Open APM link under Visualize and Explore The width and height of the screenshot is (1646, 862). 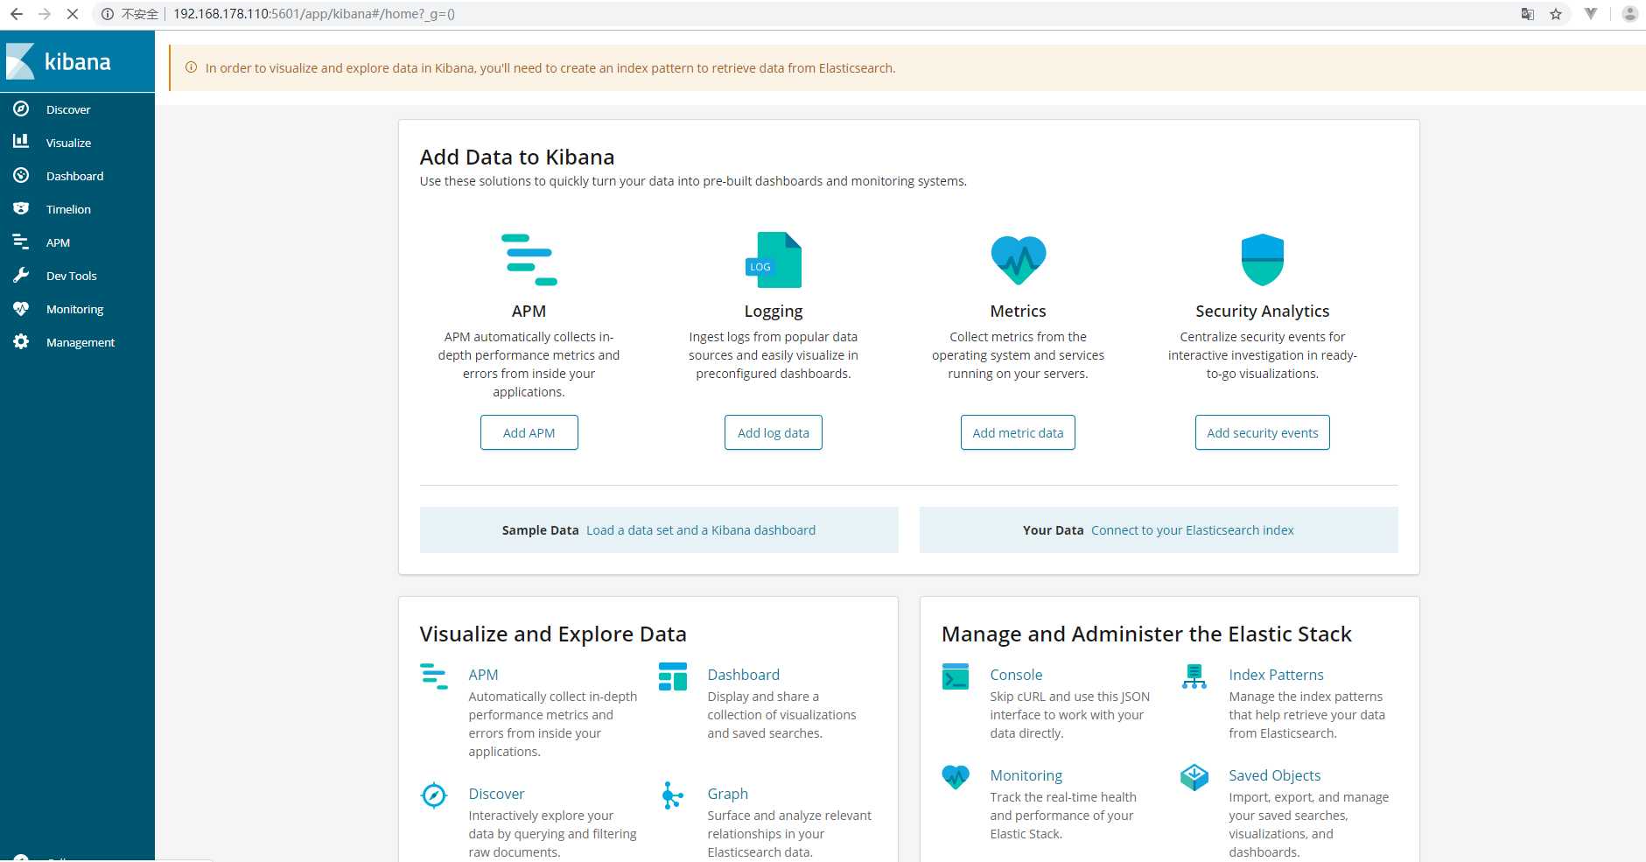[483, 675]
